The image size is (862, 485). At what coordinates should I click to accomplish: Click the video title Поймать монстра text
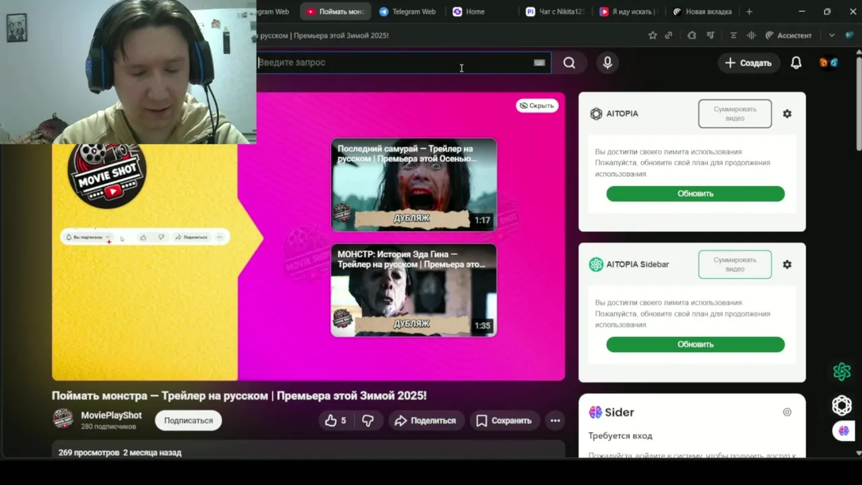tap(239, 395)
